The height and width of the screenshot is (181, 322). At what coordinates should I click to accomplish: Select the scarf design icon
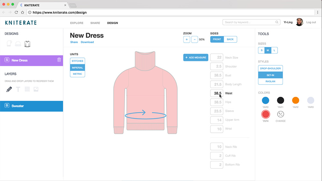point(9,44)
